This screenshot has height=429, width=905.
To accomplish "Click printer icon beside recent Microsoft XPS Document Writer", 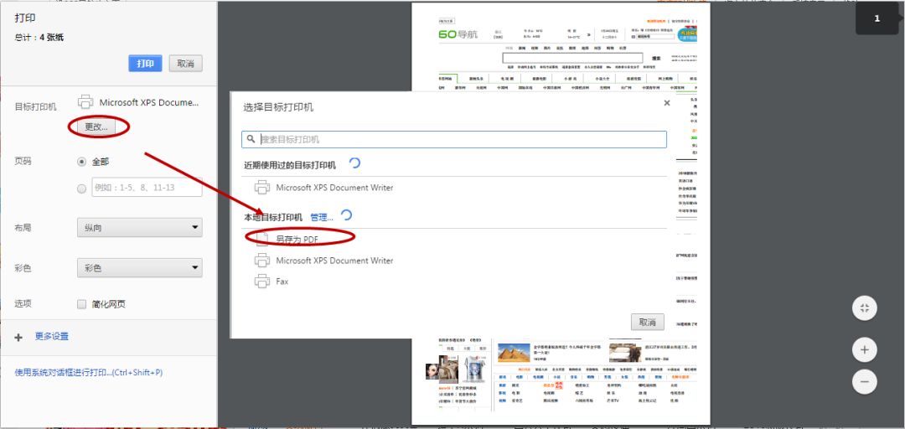I will (x=262, y=188).
